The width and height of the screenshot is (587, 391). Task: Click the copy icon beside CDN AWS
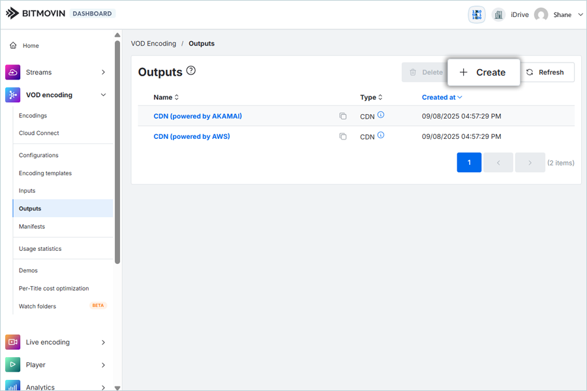coord(342,137)
